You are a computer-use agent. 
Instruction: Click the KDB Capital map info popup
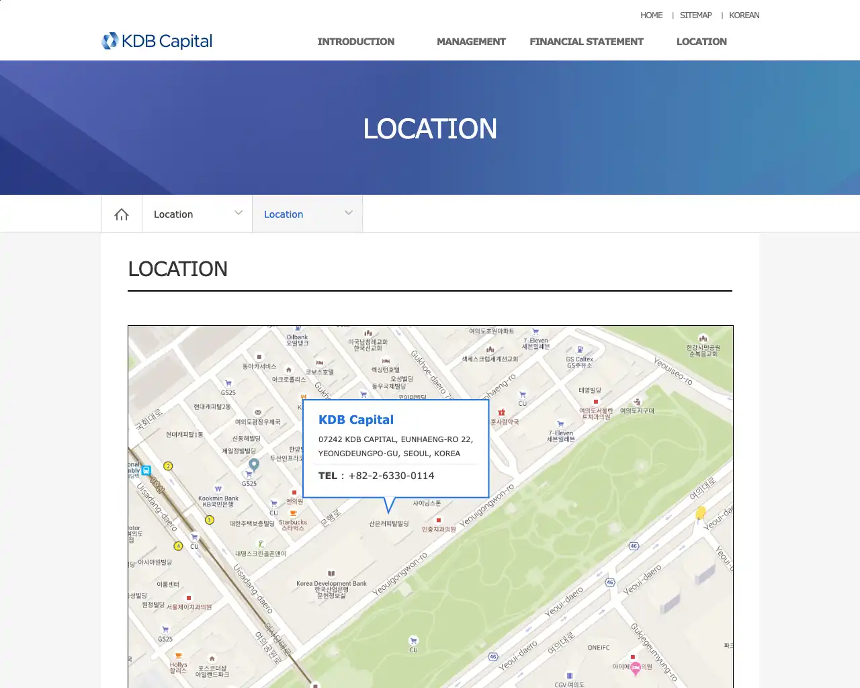pyautogui.click(x=396, y=447)
